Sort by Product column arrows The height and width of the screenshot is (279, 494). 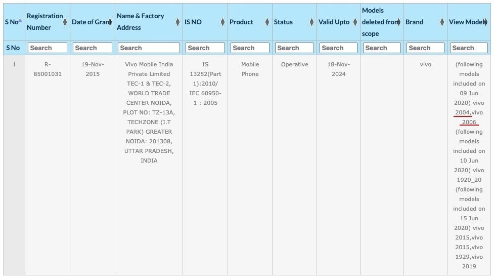(267, 22)
